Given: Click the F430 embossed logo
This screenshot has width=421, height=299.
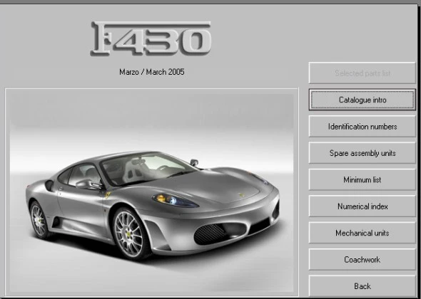Looking at the screenshot, I should pyautogui.click(x=151, y=38).
